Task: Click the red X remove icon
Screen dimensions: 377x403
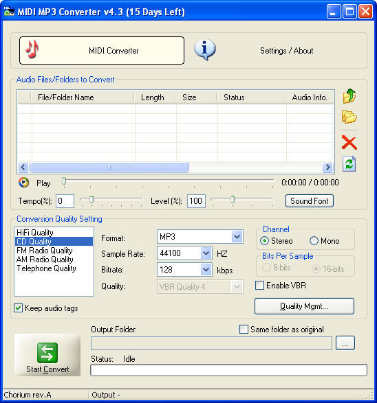Action: pos(349,143)
